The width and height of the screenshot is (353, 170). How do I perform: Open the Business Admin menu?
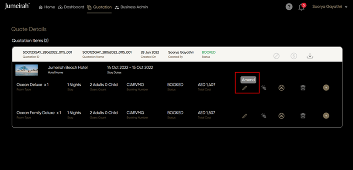[131, 7]
